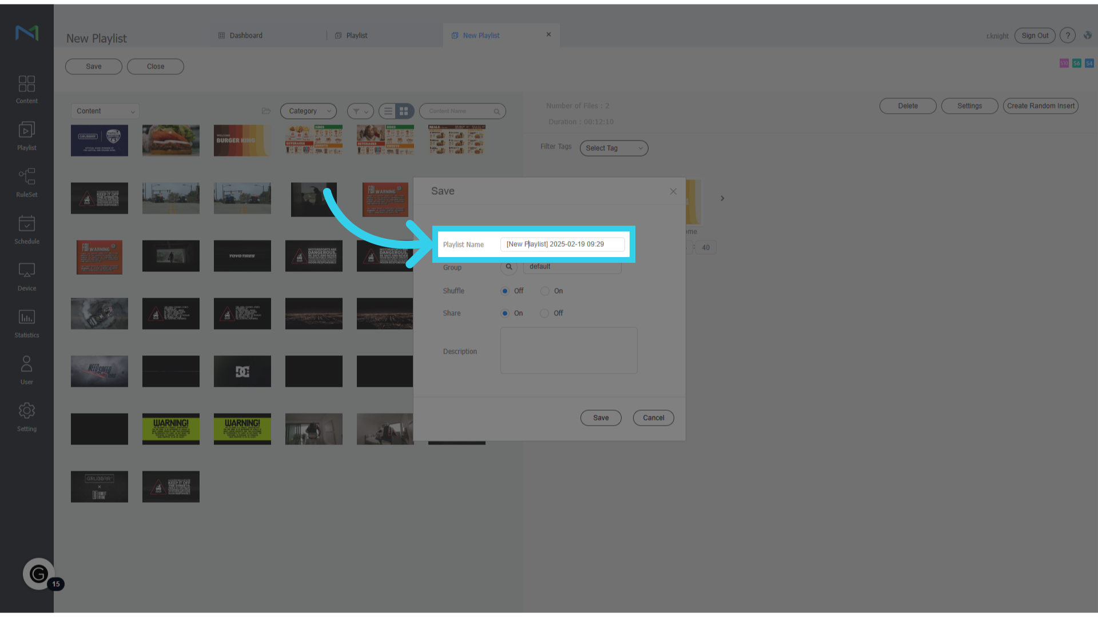The image size is (1098, 617).
Task: Click the purple badge icon at top right
Action: [x=1064, y=63]
